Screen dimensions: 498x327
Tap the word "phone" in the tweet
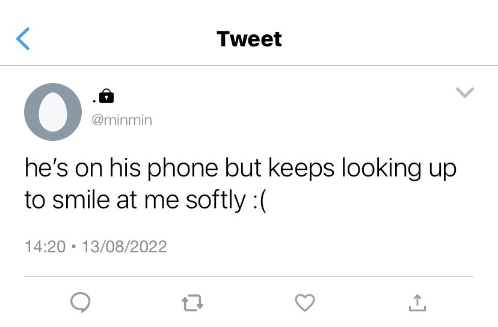pyautogui.click(x=183, y=168)
